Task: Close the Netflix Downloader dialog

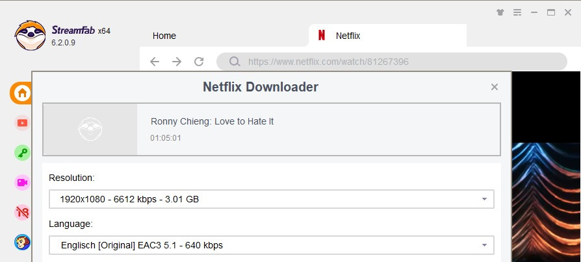Action: 495,87
